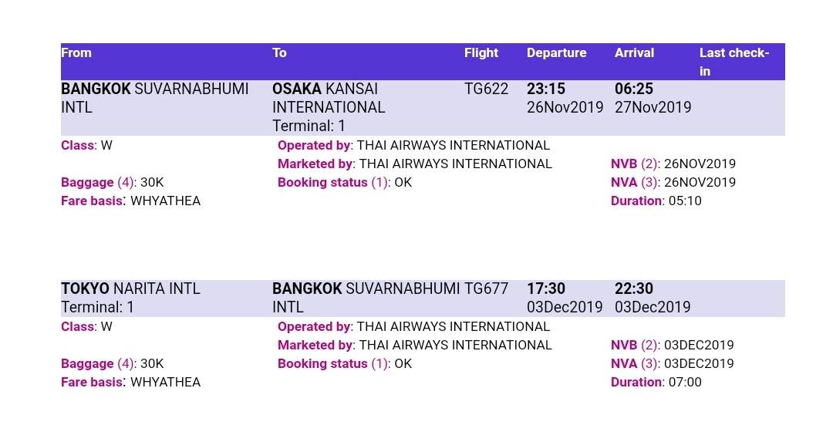
Task: Click Fare basis WHYATHEA of second flight
Action: coord(130,383)
